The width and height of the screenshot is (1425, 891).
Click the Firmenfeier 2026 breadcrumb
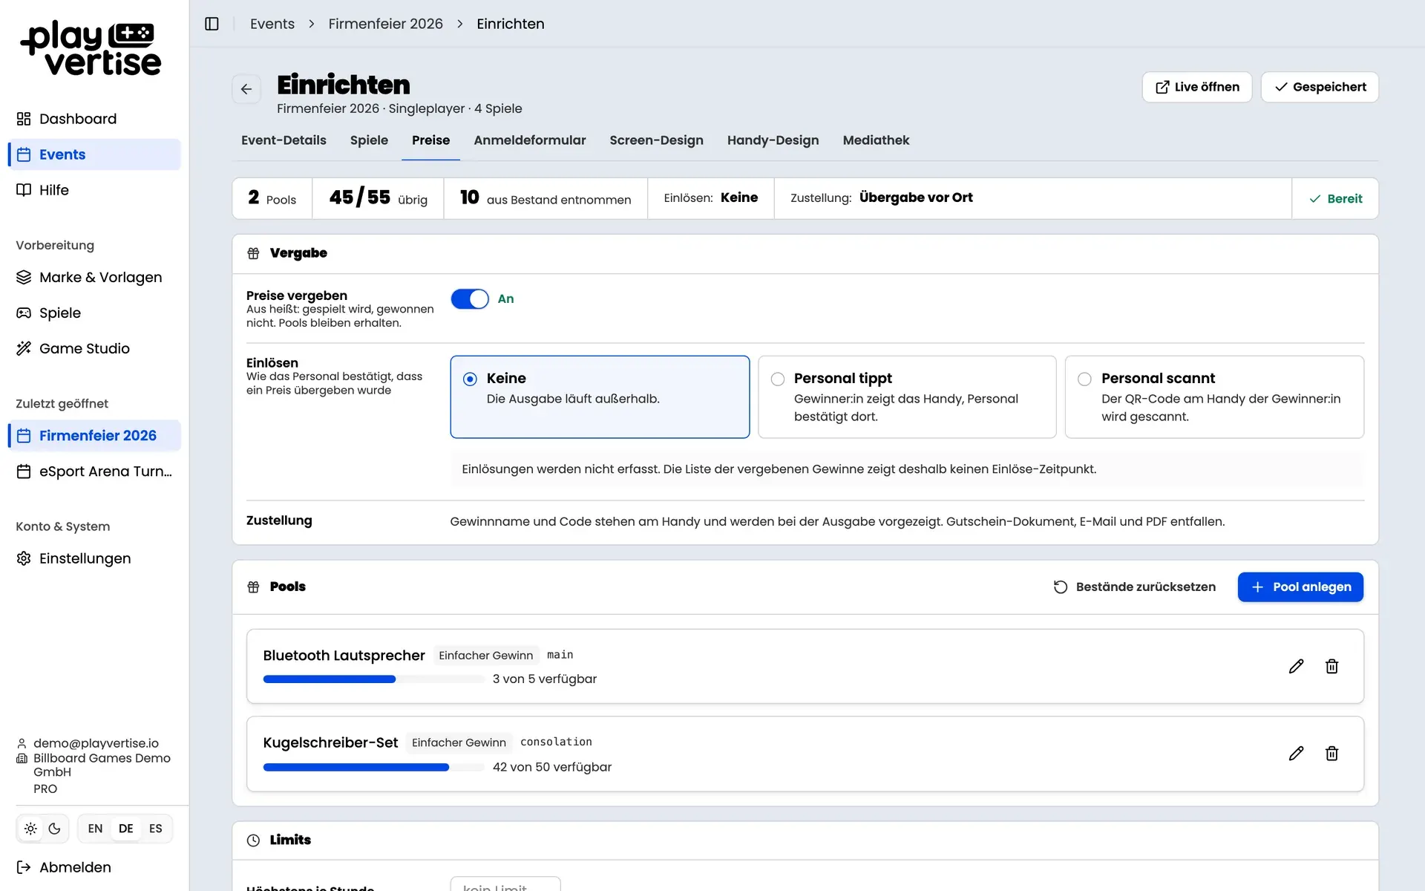pos(385,24)
